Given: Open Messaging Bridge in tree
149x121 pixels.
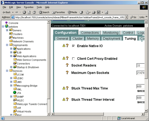Looking at the screenshot, I should tap(27, 86).
